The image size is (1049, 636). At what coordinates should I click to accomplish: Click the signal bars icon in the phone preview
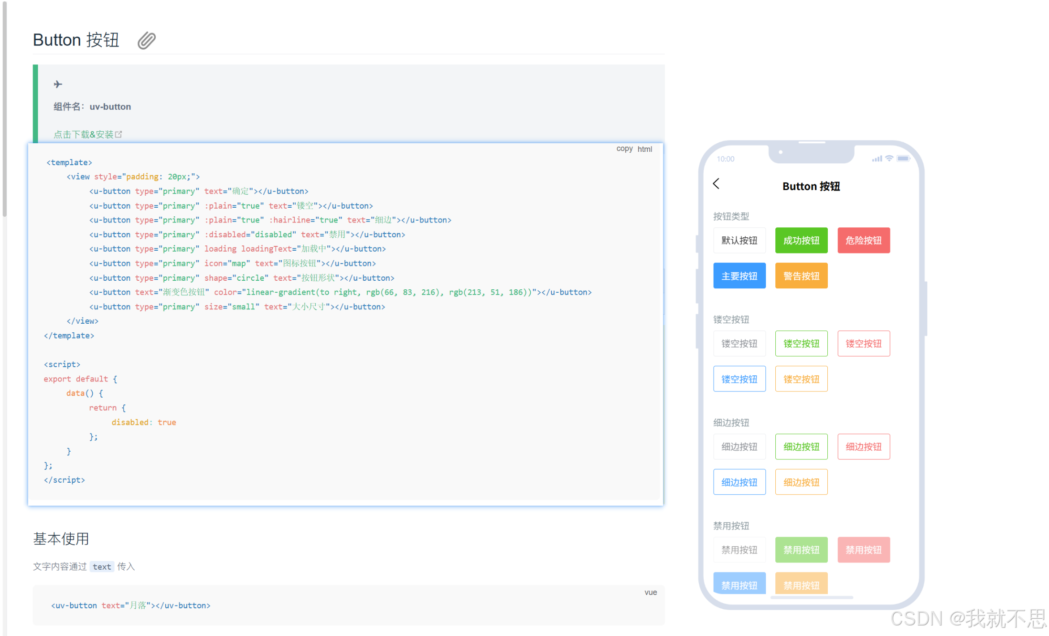[877, 159]
